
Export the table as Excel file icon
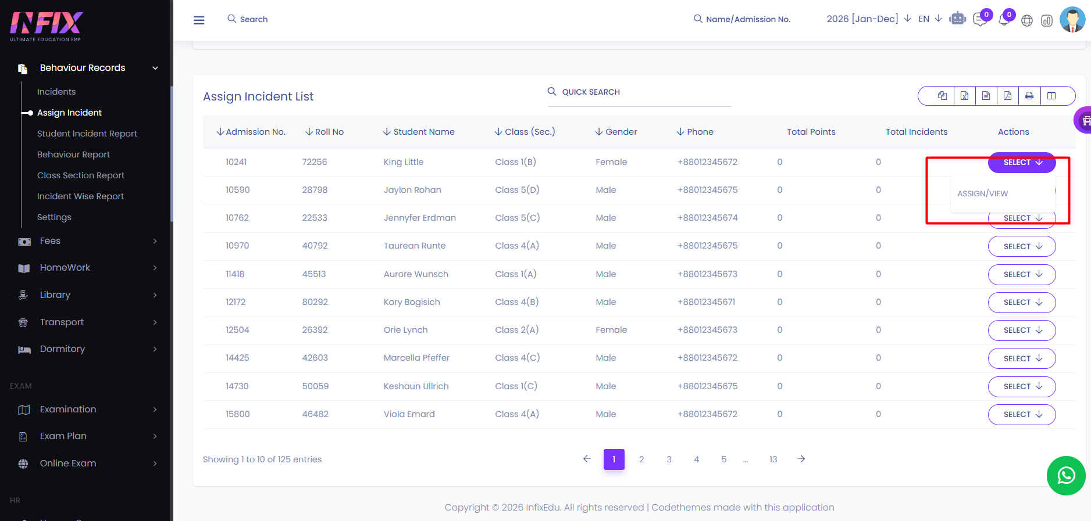tap(964, 96)
